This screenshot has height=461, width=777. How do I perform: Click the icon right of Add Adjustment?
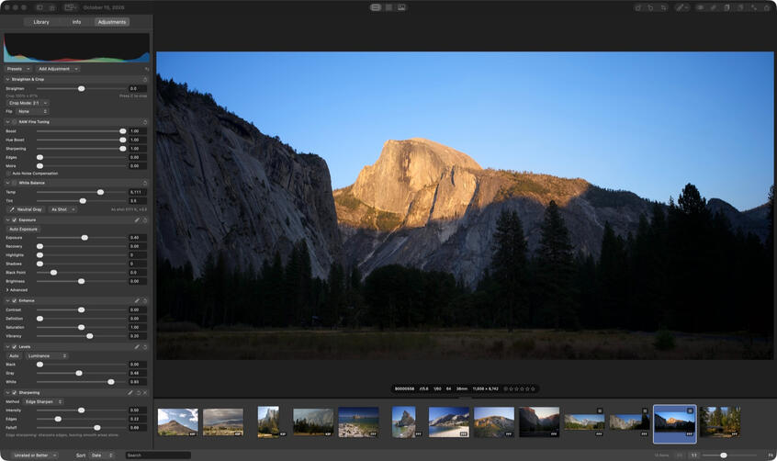click(x=147, y=69)
